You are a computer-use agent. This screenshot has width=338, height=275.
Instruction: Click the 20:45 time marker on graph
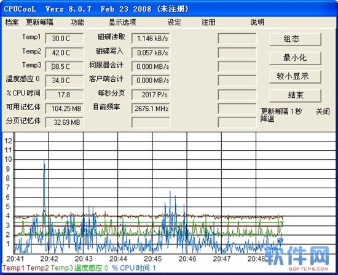click(x=153, y=258)
